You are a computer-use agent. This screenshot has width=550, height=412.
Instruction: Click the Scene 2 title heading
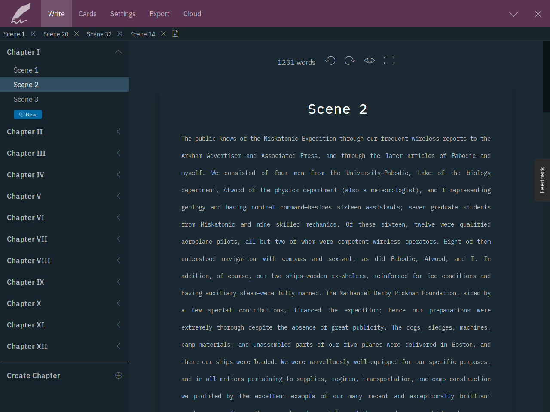pos(337,109)
